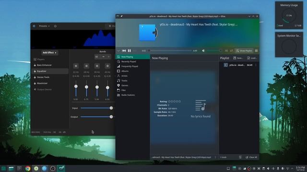Increase equalizer bands with plus button
Screen dimensions: 307x172
tap(108, 57)
